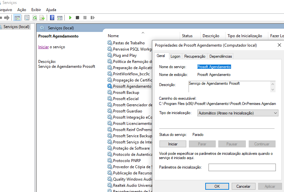
Task: Open the Exibir menu
Action: point(36,10)
